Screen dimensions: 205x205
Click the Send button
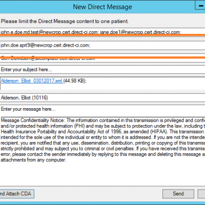(178, 194)
